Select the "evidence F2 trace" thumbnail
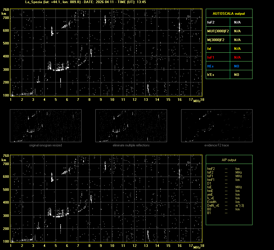Viewport: 274px width, 250px height. 217,125
